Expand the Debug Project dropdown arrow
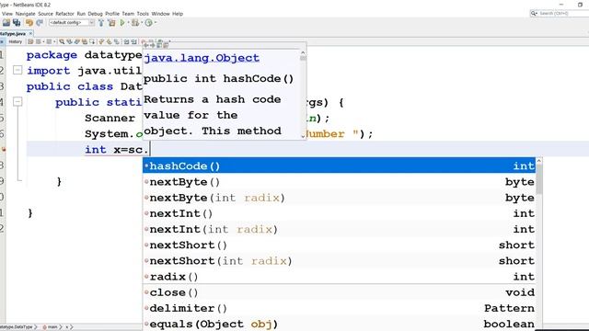The width and height of the screenshot is (589, 331). point(142,22)
